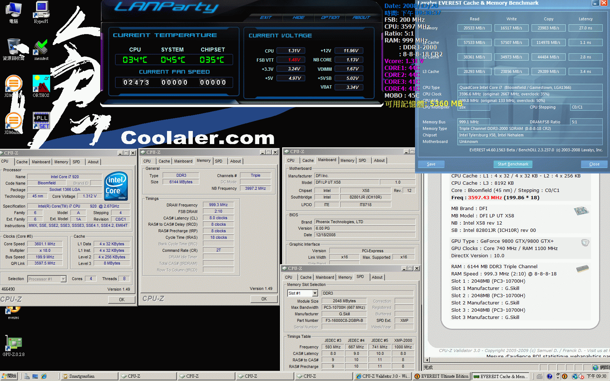Click OK in the CPU-Z processor window
Screen dimensions: 610x381
[122, 300]
